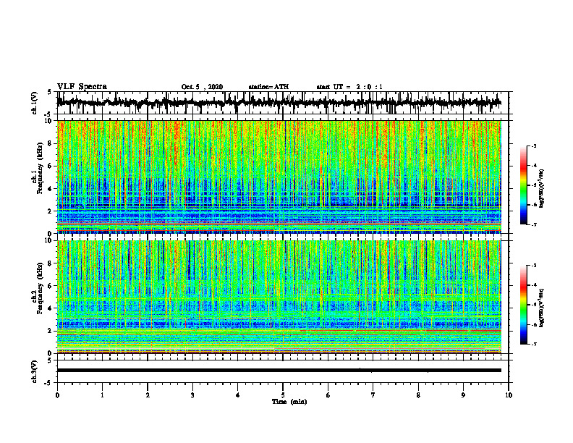573x443 pixels.
Task: Click the "-3" label on ch.1 color bar
Action: pos(533,145)
